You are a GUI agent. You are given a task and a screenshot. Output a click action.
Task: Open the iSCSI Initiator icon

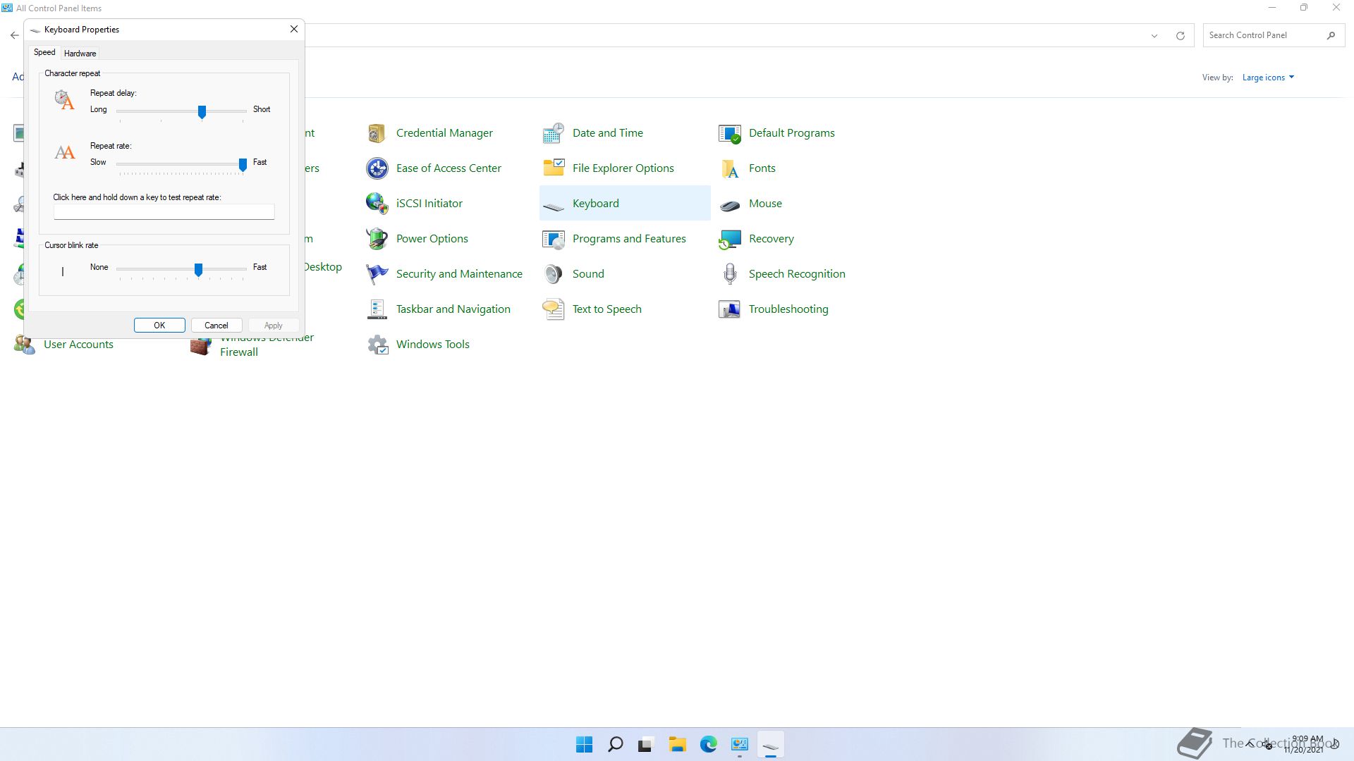[x=377, y=204]
